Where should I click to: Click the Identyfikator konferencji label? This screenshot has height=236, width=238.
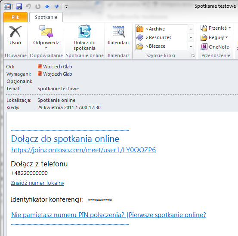(x=47, y=199)
